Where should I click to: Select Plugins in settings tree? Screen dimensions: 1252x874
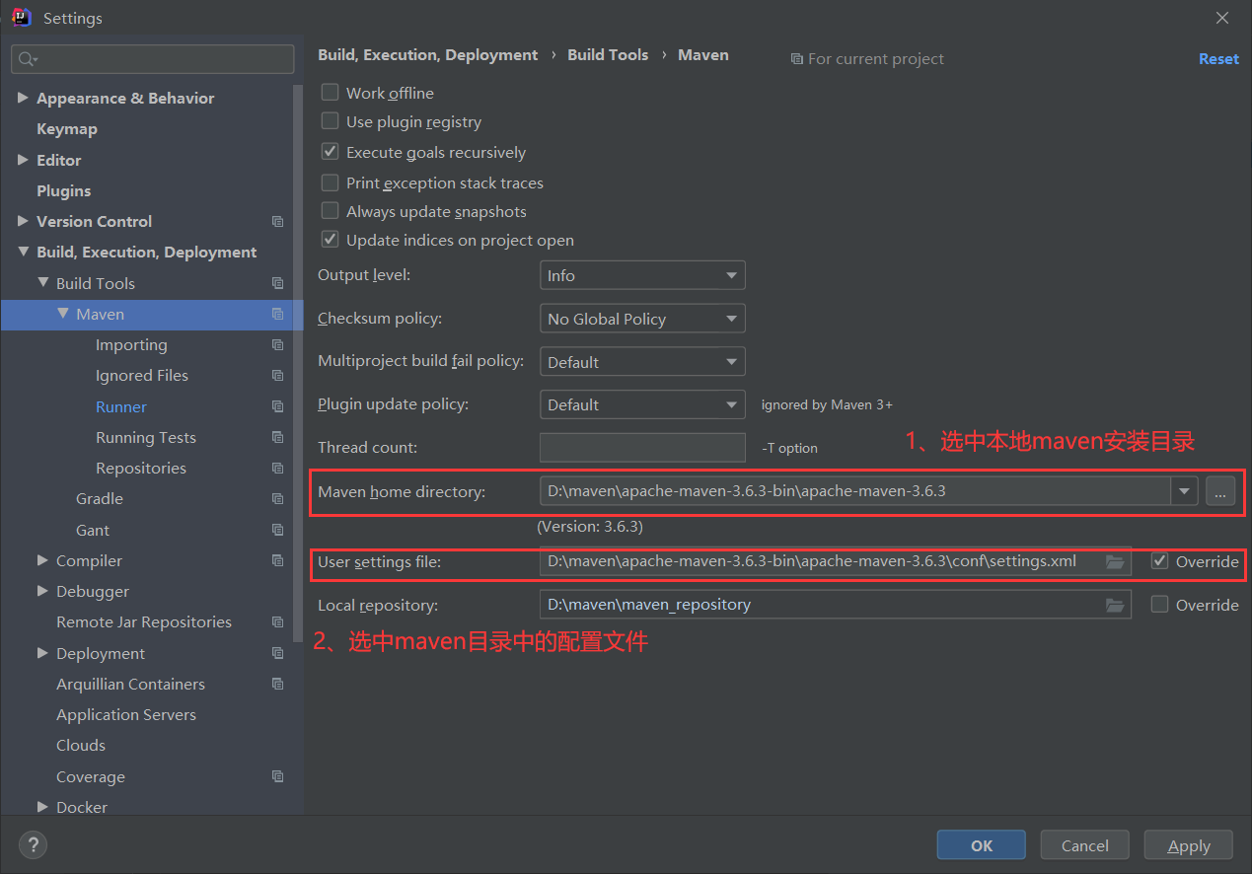click(63, 190)
